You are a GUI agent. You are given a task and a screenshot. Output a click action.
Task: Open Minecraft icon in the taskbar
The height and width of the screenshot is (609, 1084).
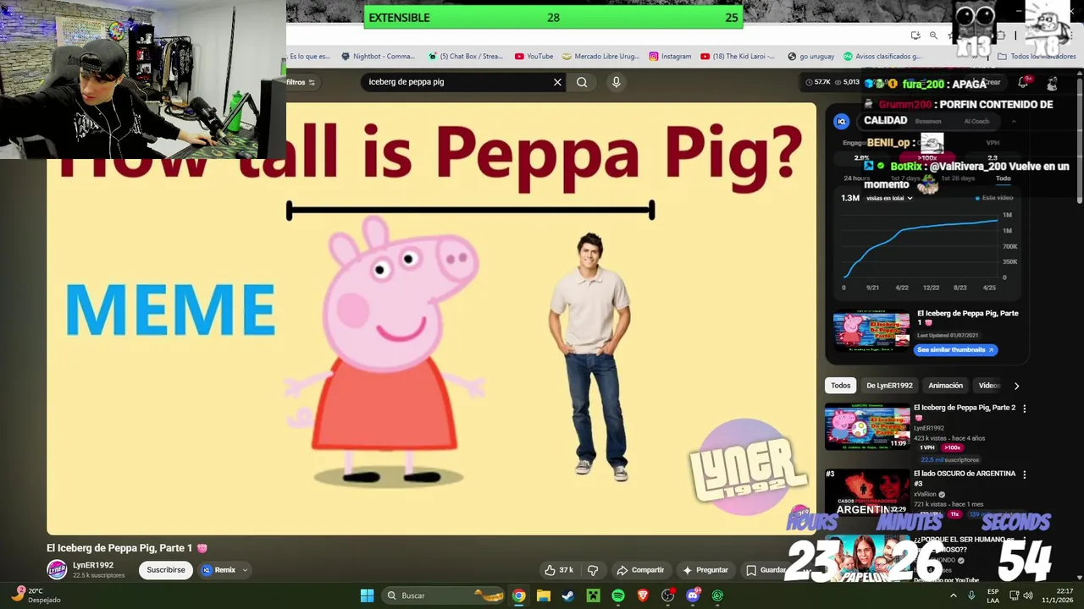click(x=593, y=595)
